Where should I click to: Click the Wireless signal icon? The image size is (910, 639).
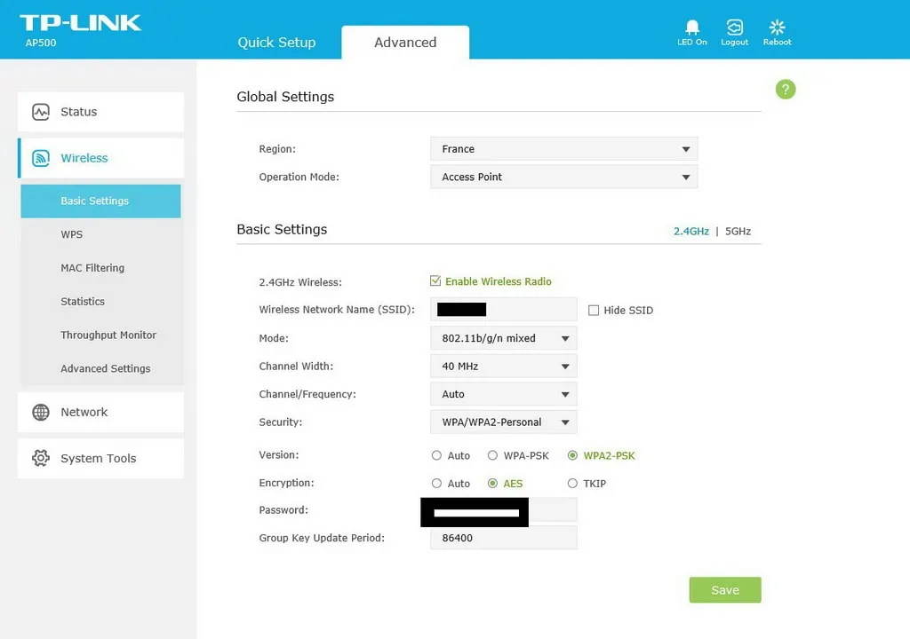pyautogui.click(x=41, y=158)
